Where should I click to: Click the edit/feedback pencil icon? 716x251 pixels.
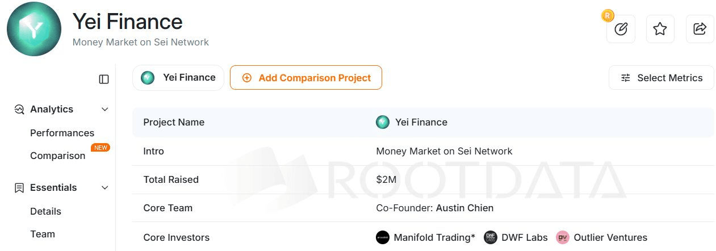621,29
